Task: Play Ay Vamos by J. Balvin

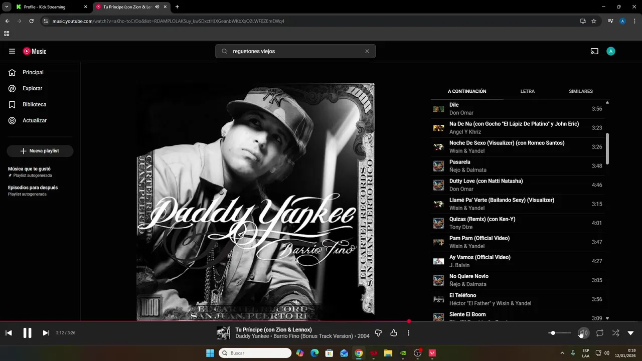Action: coord(518,261)
